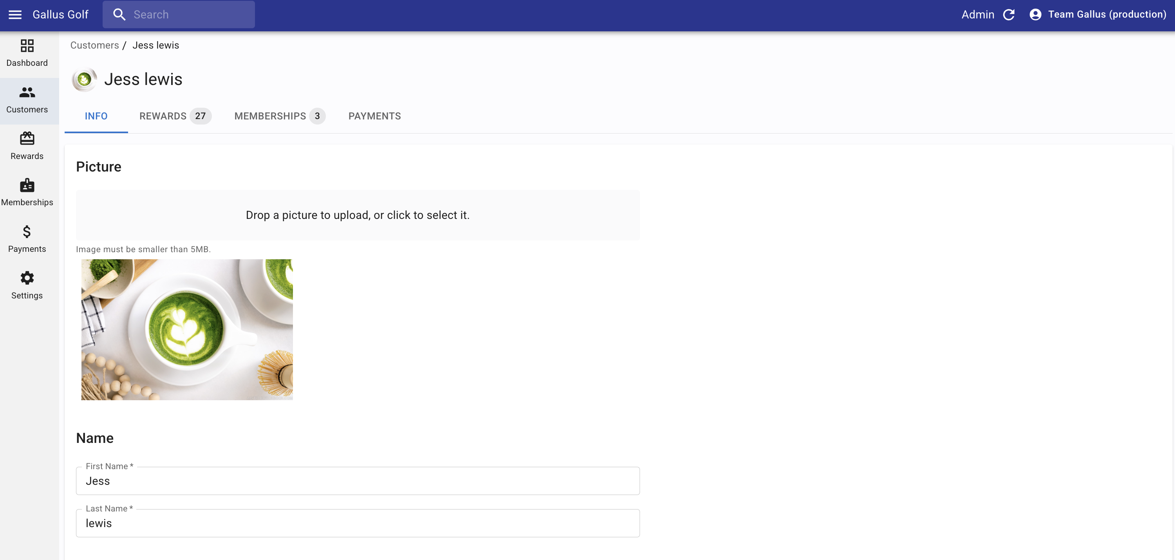Switch to the Memberships tab
Viewport: 1175px width, 560px height.
click(279, 116)
